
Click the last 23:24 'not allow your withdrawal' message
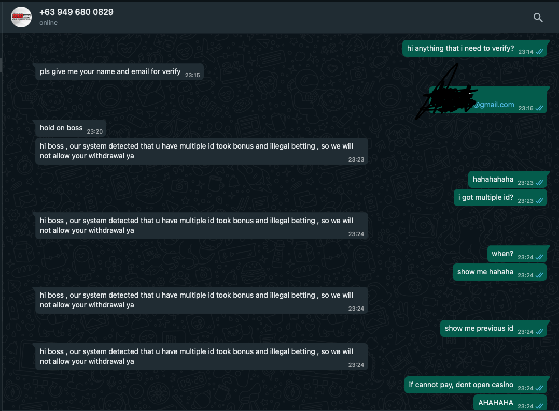click(x=202, y=357)
